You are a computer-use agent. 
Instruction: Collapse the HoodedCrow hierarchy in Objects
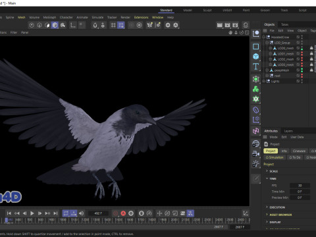[264, 37]
